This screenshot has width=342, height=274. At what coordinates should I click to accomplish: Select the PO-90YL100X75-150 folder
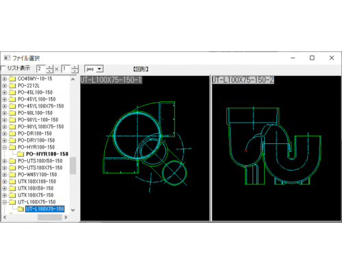tap(41, 127)
